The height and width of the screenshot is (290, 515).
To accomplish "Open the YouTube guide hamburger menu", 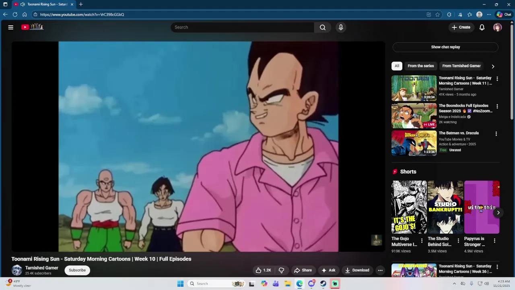I will pos(11,27).
